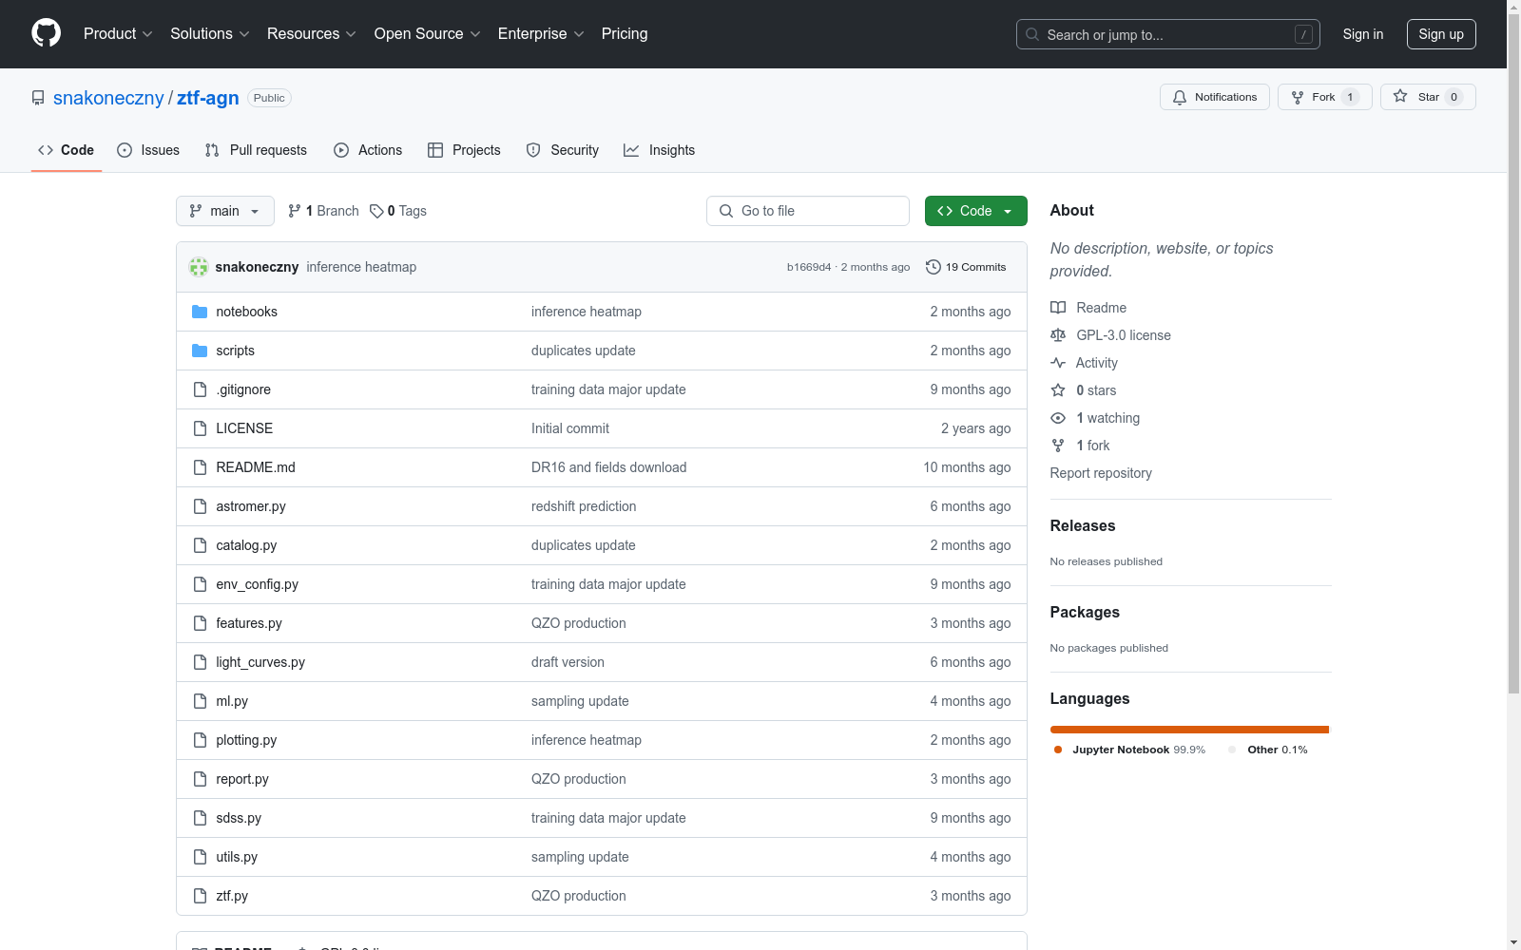Viewport: 1521px width, 950px height.
Task: Click the file icon next to ztf.py
Action: [x=200, y=896]
